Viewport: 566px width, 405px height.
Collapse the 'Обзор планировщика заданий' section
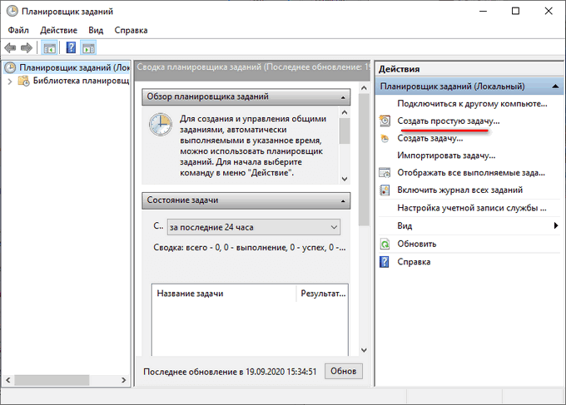pos(342,97)
